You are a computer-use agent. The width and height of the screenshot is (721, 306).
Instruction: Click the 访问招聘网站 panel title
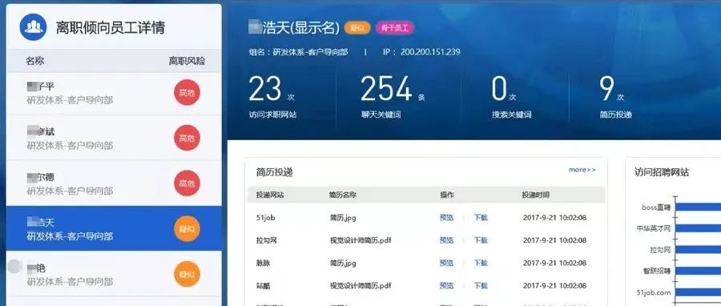662,172
